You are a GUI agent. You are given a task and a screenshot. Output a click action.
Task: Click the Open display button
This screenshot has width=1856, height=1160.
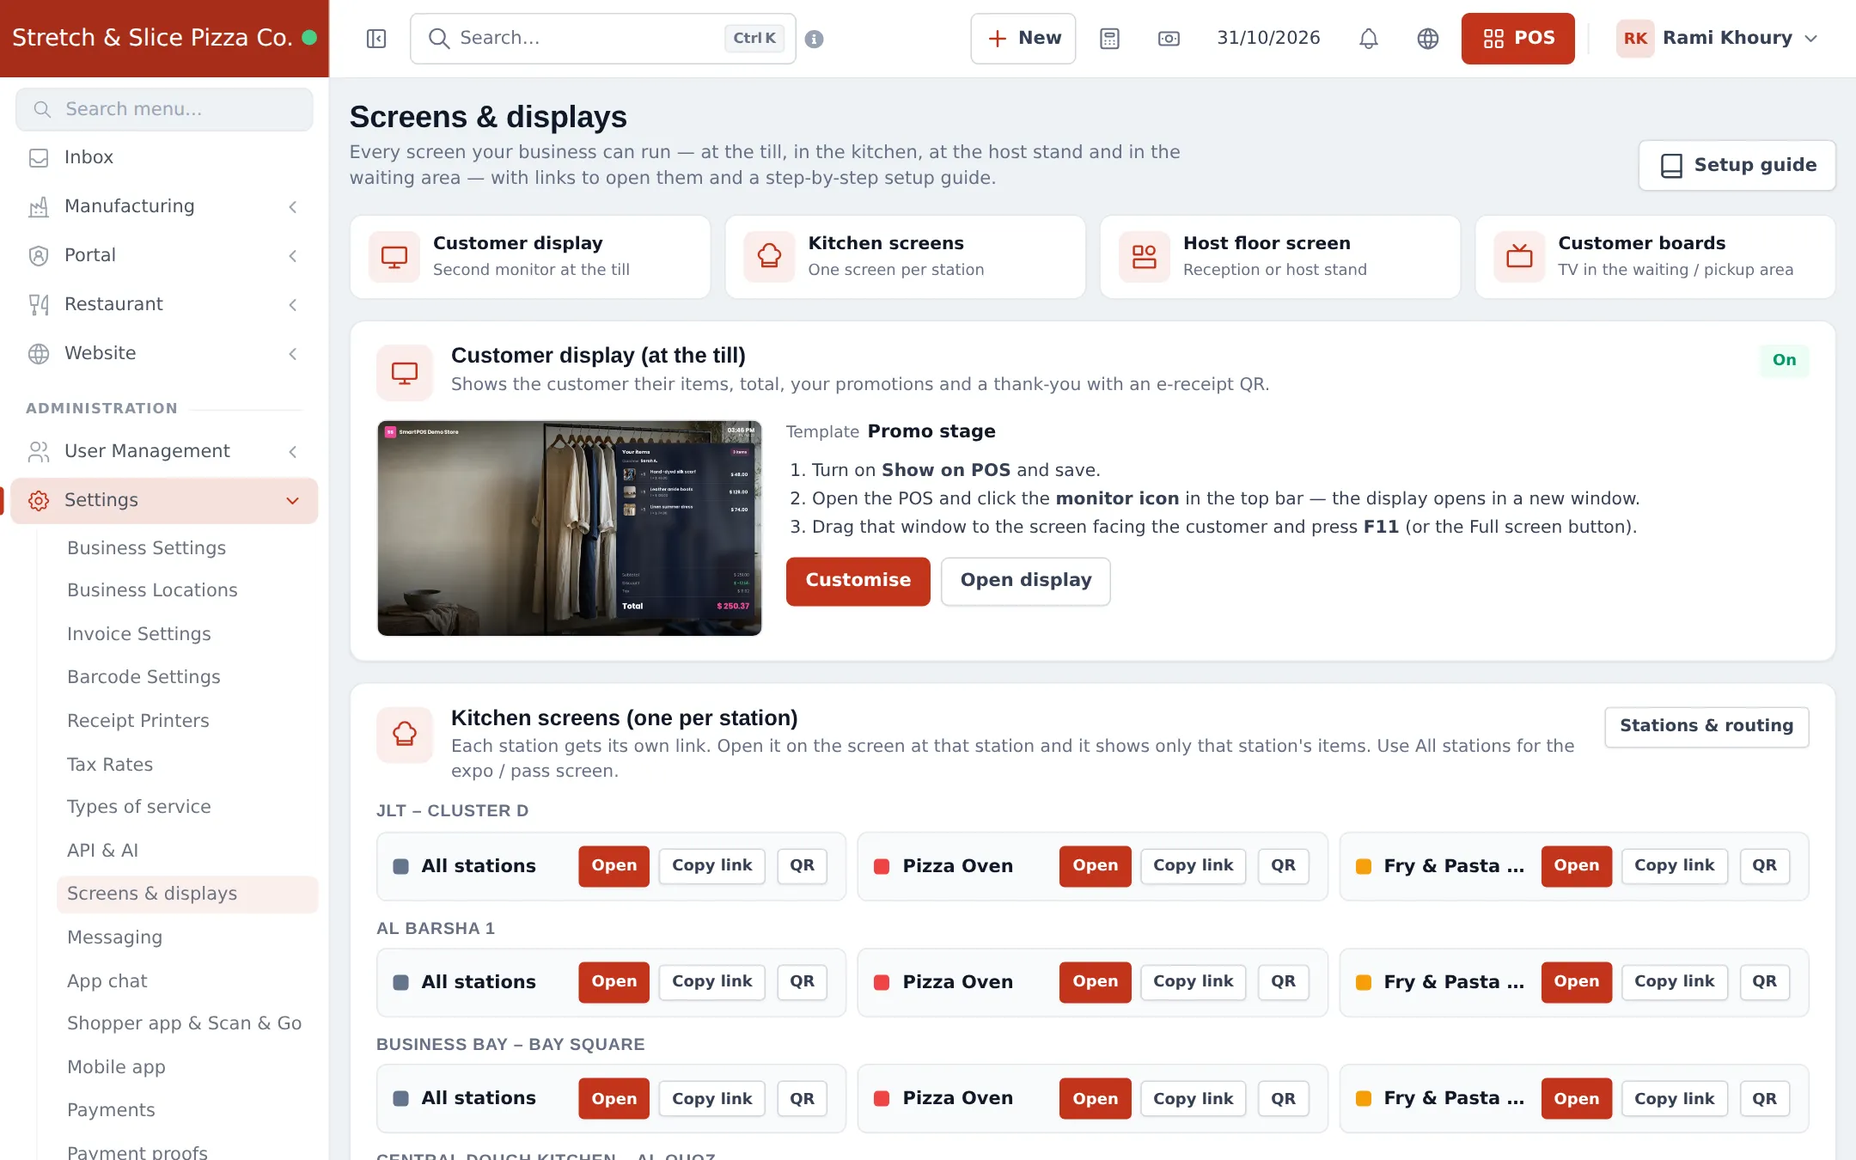click(x=1025, y=581)
